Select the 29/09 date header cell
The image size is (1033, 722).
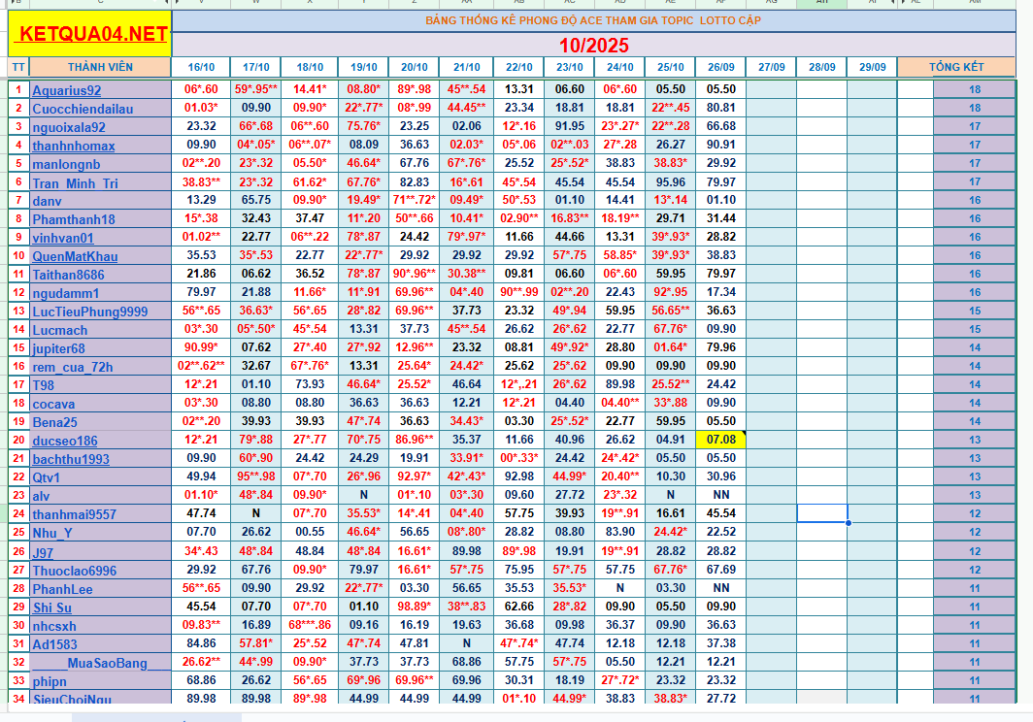click(x=872, y=67)
